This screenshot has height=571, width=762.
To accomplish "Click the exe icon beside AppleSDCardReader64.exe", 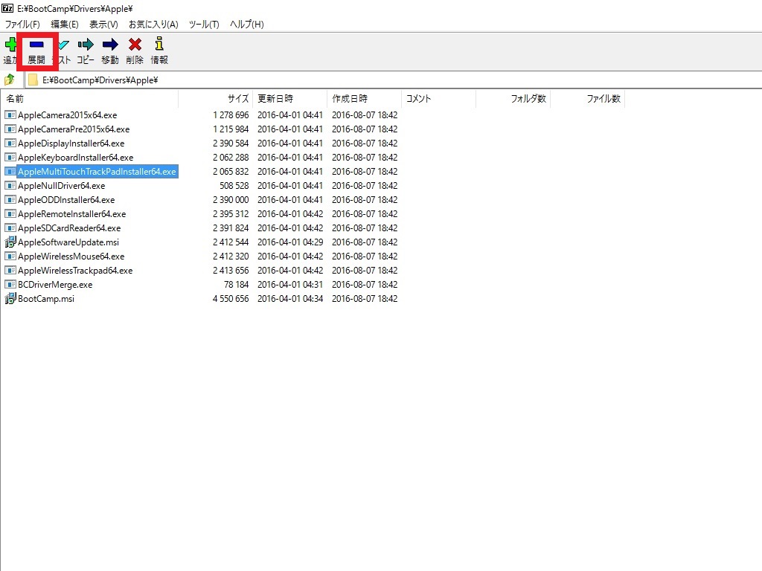I will click(x=10, y=228).
